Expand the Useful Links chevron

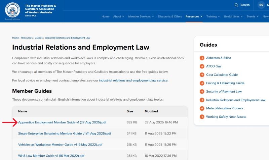pyautogui.click(x=241, y=16)
